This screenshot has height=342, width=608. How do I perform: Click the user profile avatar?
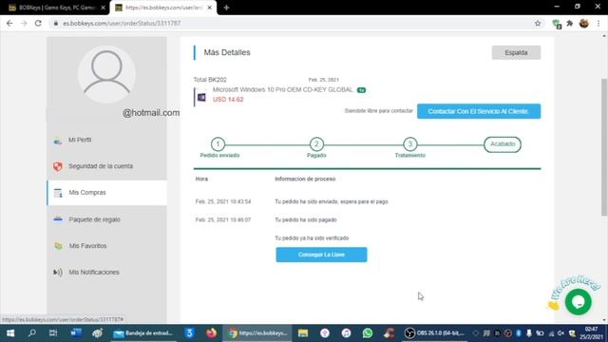click(106, 74)
